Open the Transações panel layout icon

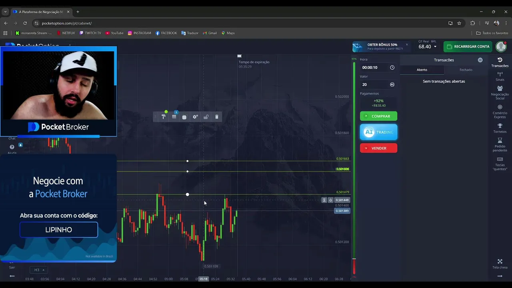pos(480,60)
